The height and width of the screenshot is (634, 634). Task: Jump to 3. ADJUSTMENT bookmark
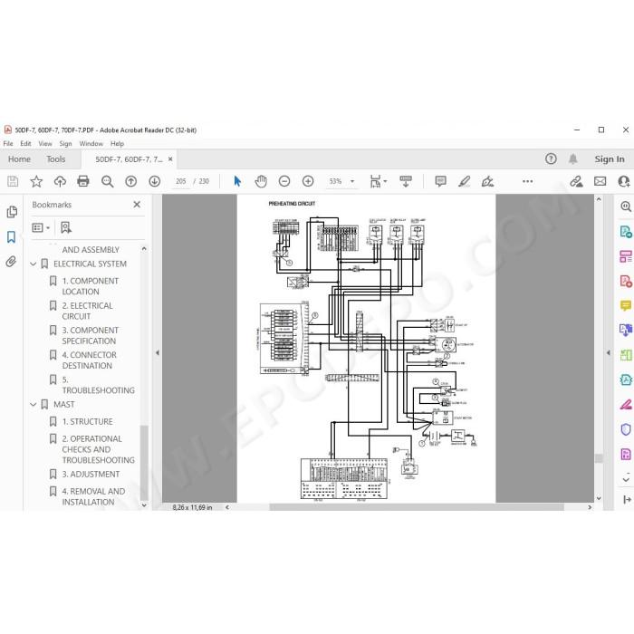click(x=91, y=475)
